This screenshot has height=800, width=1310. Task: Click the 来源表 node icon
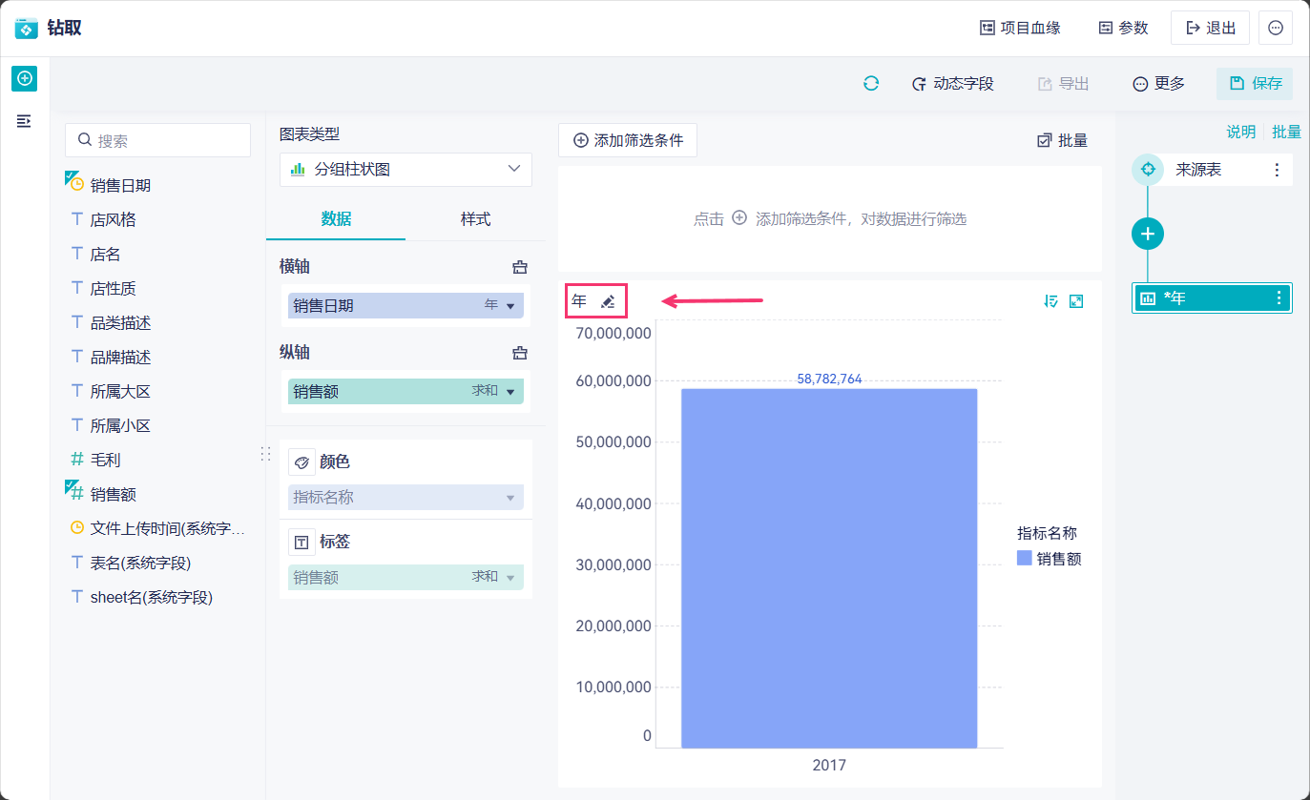pos(1148,170)
